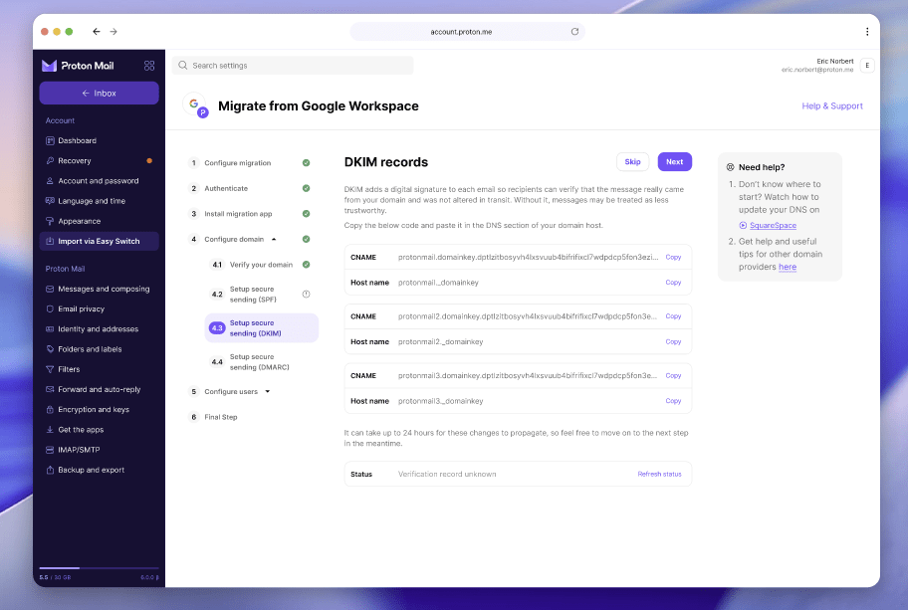Click the account.proton.me address bar
The image size is (908, 610).
coord(467,32)
